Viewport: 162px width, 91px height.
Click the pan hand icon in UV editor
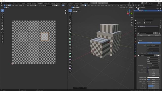click(x=66, y=13)
